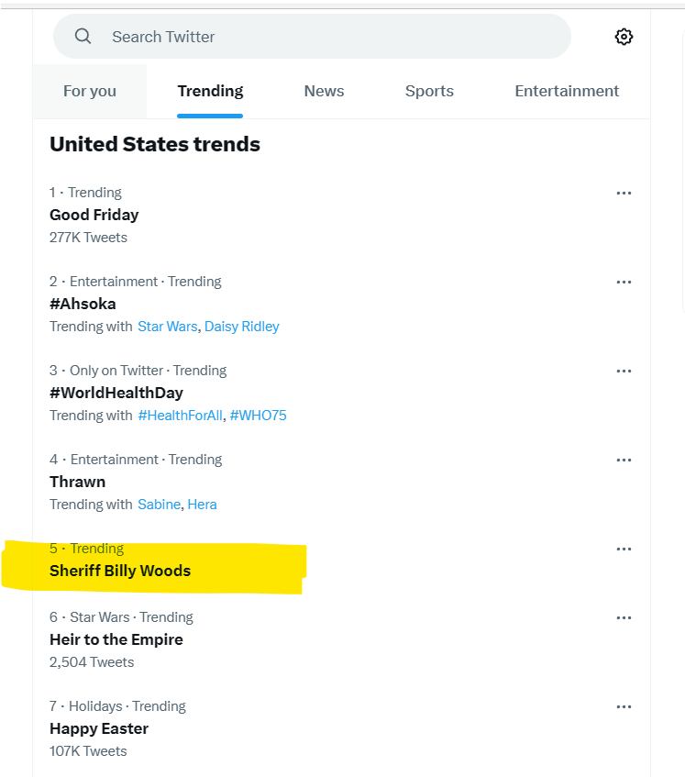685x777 pixels.
Task: Open more options for Happy Easter trend
Action: (624, 706)
